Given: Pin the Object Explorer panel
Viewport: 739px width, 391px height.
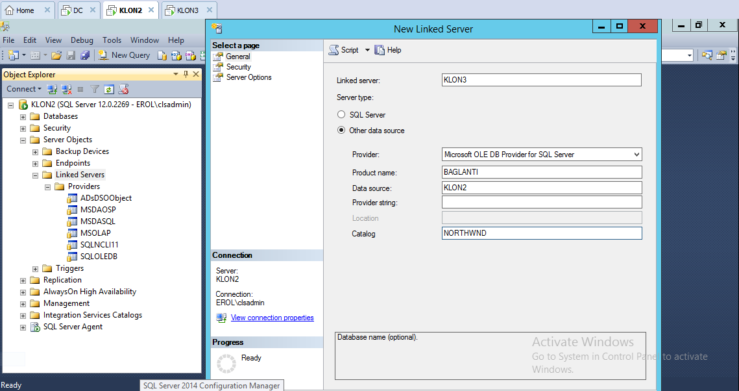Looking at the screenshot, I should [x=186, y=75].
